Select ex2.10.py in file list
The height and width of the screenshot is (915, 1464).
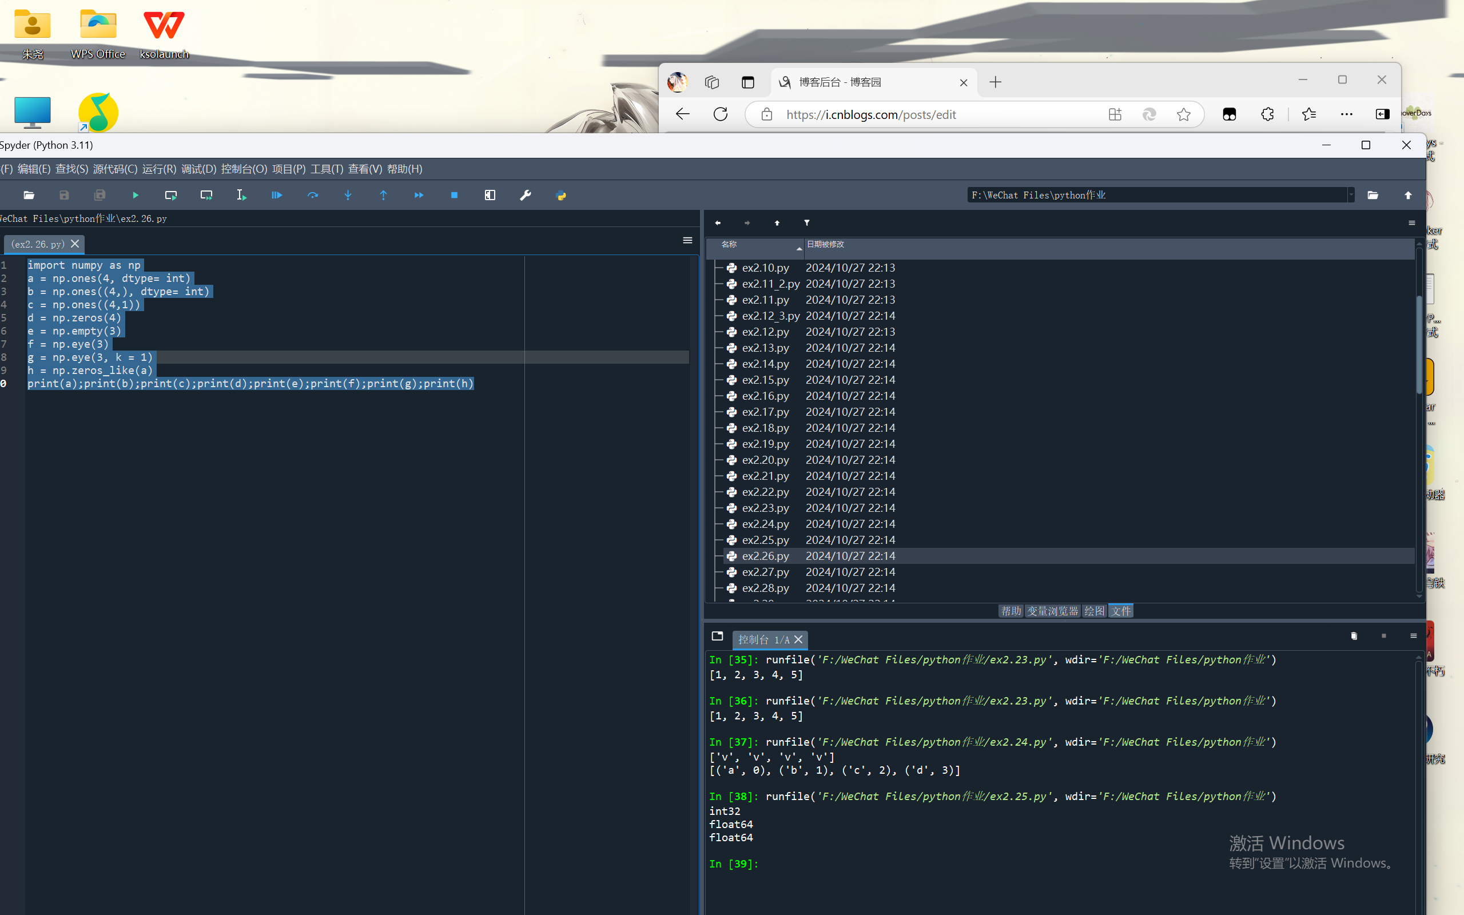tap(765, 268)
